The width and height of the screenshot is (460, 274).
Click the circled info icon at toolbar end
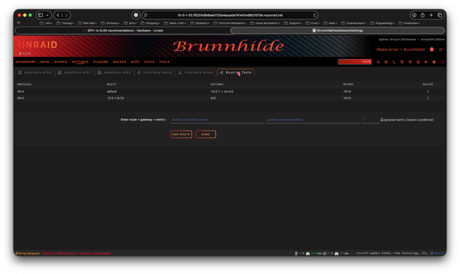click(x=443, y=62)
